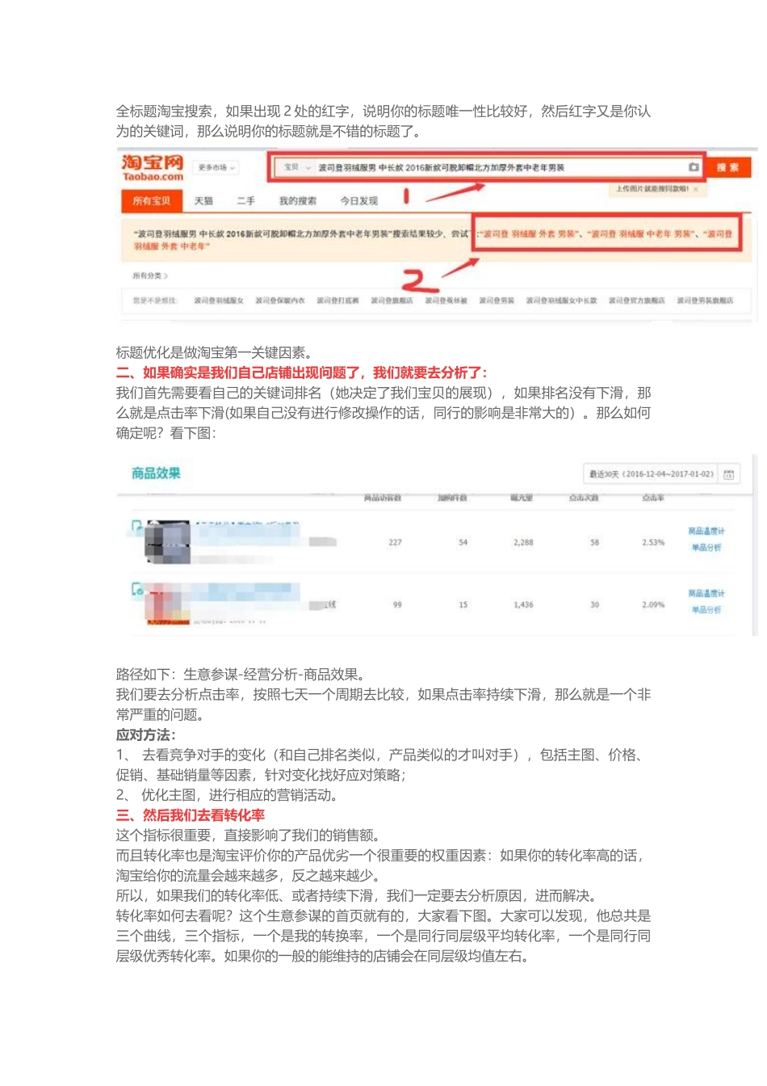
Task: Click the 商品访客数 column header
Action: tap(383, 498)
